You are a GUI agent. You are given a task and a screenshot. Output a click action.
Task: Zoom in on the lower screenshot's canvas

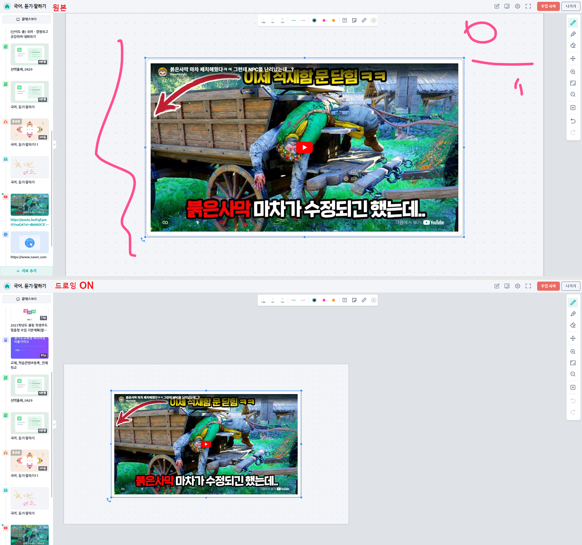[573, 352]
